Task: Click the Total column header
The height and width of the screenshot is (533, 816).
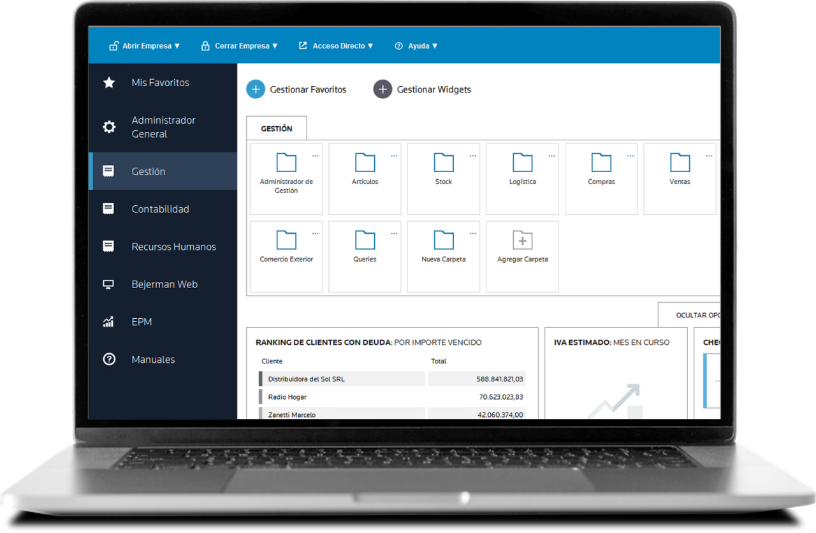Action: (x=439, y=361)
